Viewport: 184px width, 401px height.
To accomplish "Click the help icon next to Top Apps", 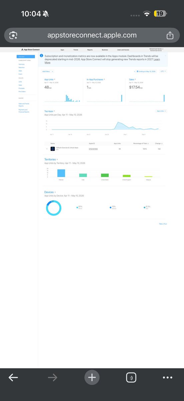I will pos(55,111).
